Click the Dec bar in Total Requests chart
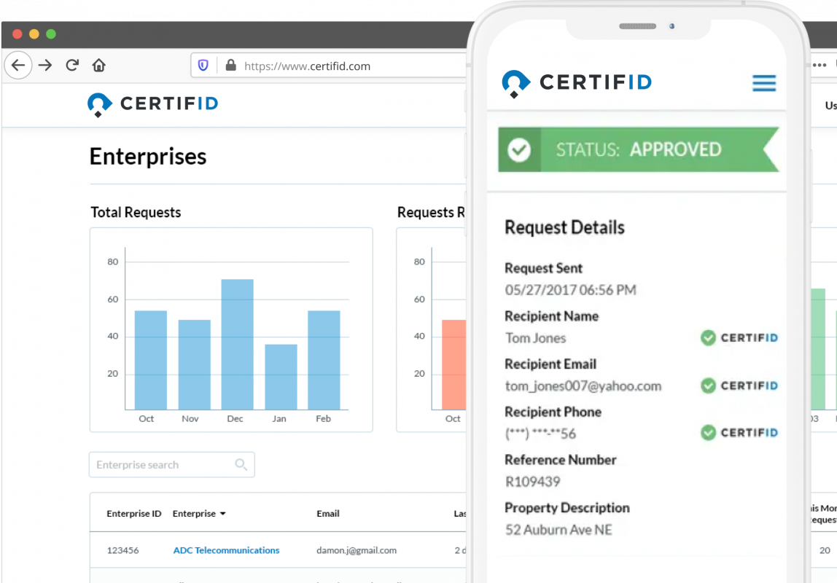837x583 pixels. [x=238, y=345]
